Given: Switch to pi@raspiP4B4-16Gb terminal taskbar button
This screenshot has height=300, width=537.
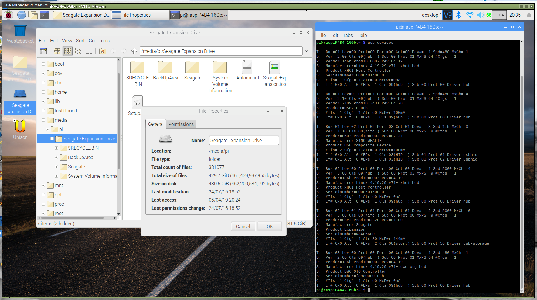Looking at the screenshot, I should [x=199, y=15].
